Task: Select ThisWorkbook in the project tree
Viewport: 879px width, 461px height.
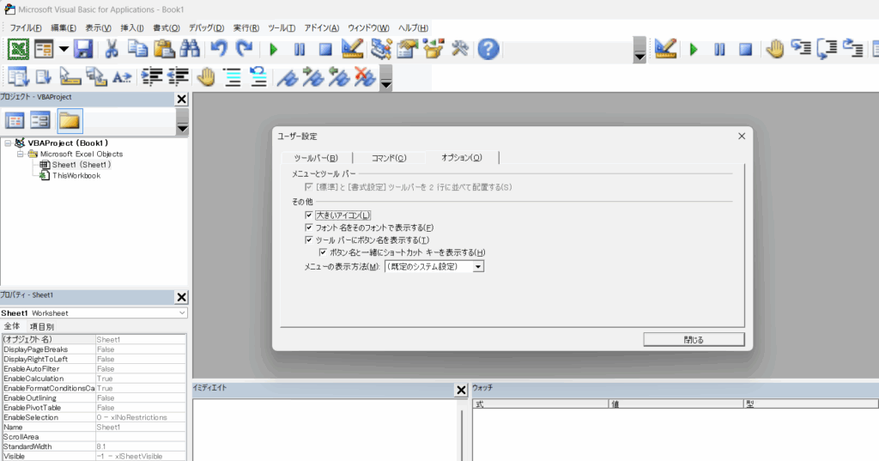Action: pyautogui.click(x=76, y=175)
